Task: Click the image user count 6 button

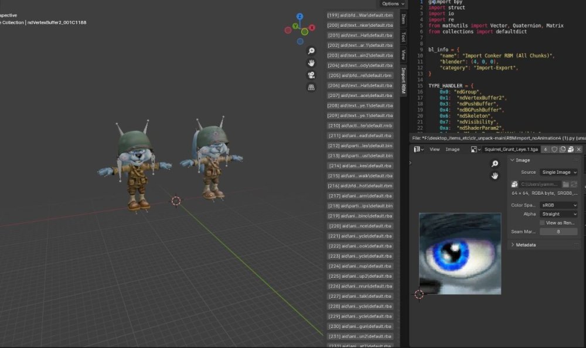Action: (545, 149)
